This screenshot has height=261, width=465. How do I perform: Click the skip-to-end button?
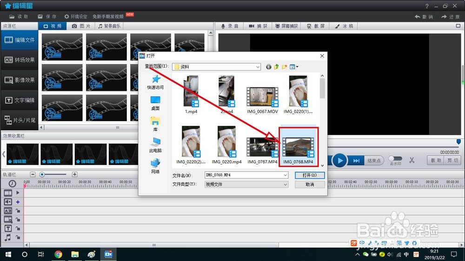pos(356,161)
